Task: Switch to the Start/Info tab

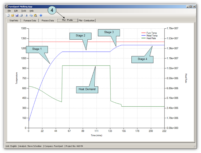Action: point(14,21)
